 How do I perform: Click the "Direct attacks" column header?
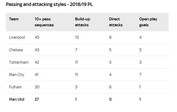click(116, 22)
